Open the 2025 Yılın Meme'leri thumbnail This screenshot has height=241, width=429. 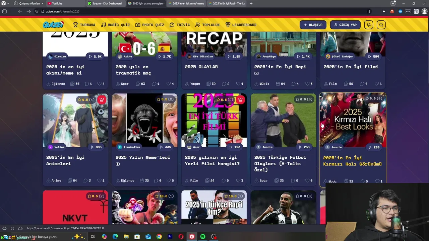[x=144, y=120]
